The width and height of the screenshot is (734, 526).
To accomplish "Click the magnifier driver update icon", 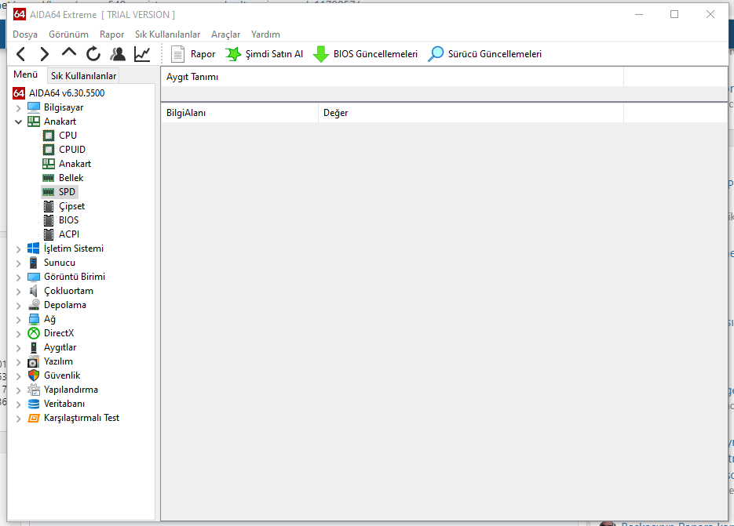I will point(436,54).
